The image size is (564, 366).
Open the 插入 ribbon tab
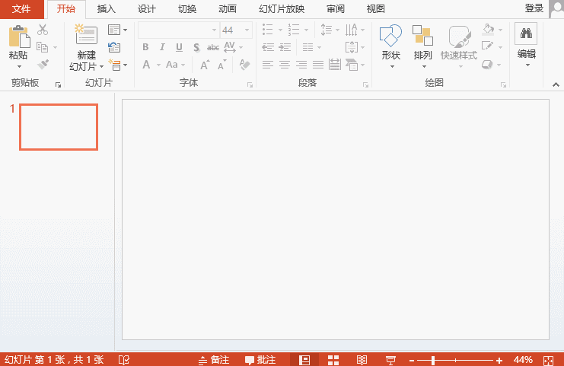[107, 9]
